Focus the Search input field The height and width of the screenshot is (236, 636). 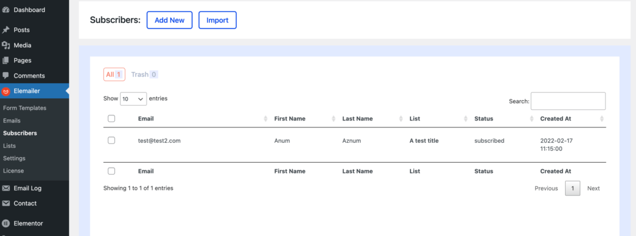[x=568, y=101]
